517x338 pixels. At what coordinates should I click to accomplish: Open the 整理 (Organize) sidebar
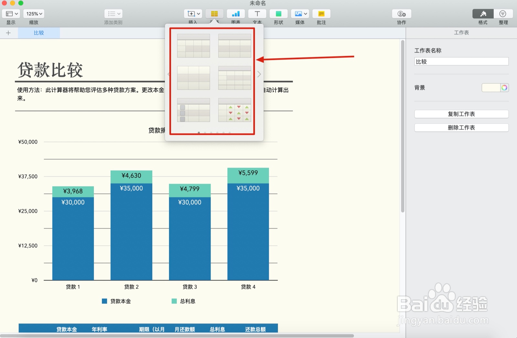point(503,14)
